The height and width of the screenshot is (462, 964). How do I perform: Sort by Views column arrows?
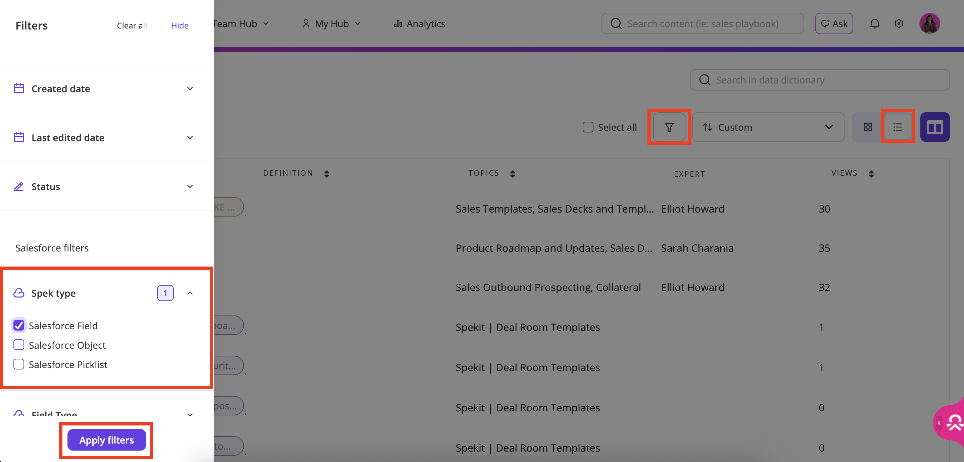pos(871,174)
